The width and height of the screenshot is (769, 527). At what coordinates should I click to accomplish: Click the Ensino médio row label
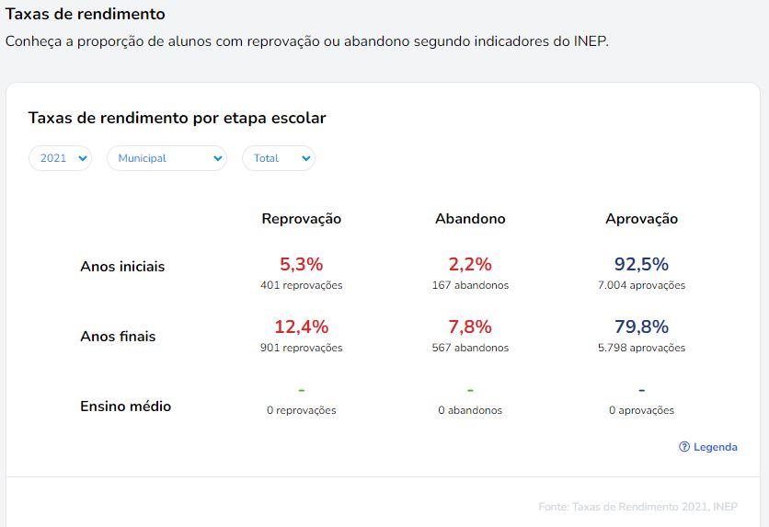[x=126, y=407]
